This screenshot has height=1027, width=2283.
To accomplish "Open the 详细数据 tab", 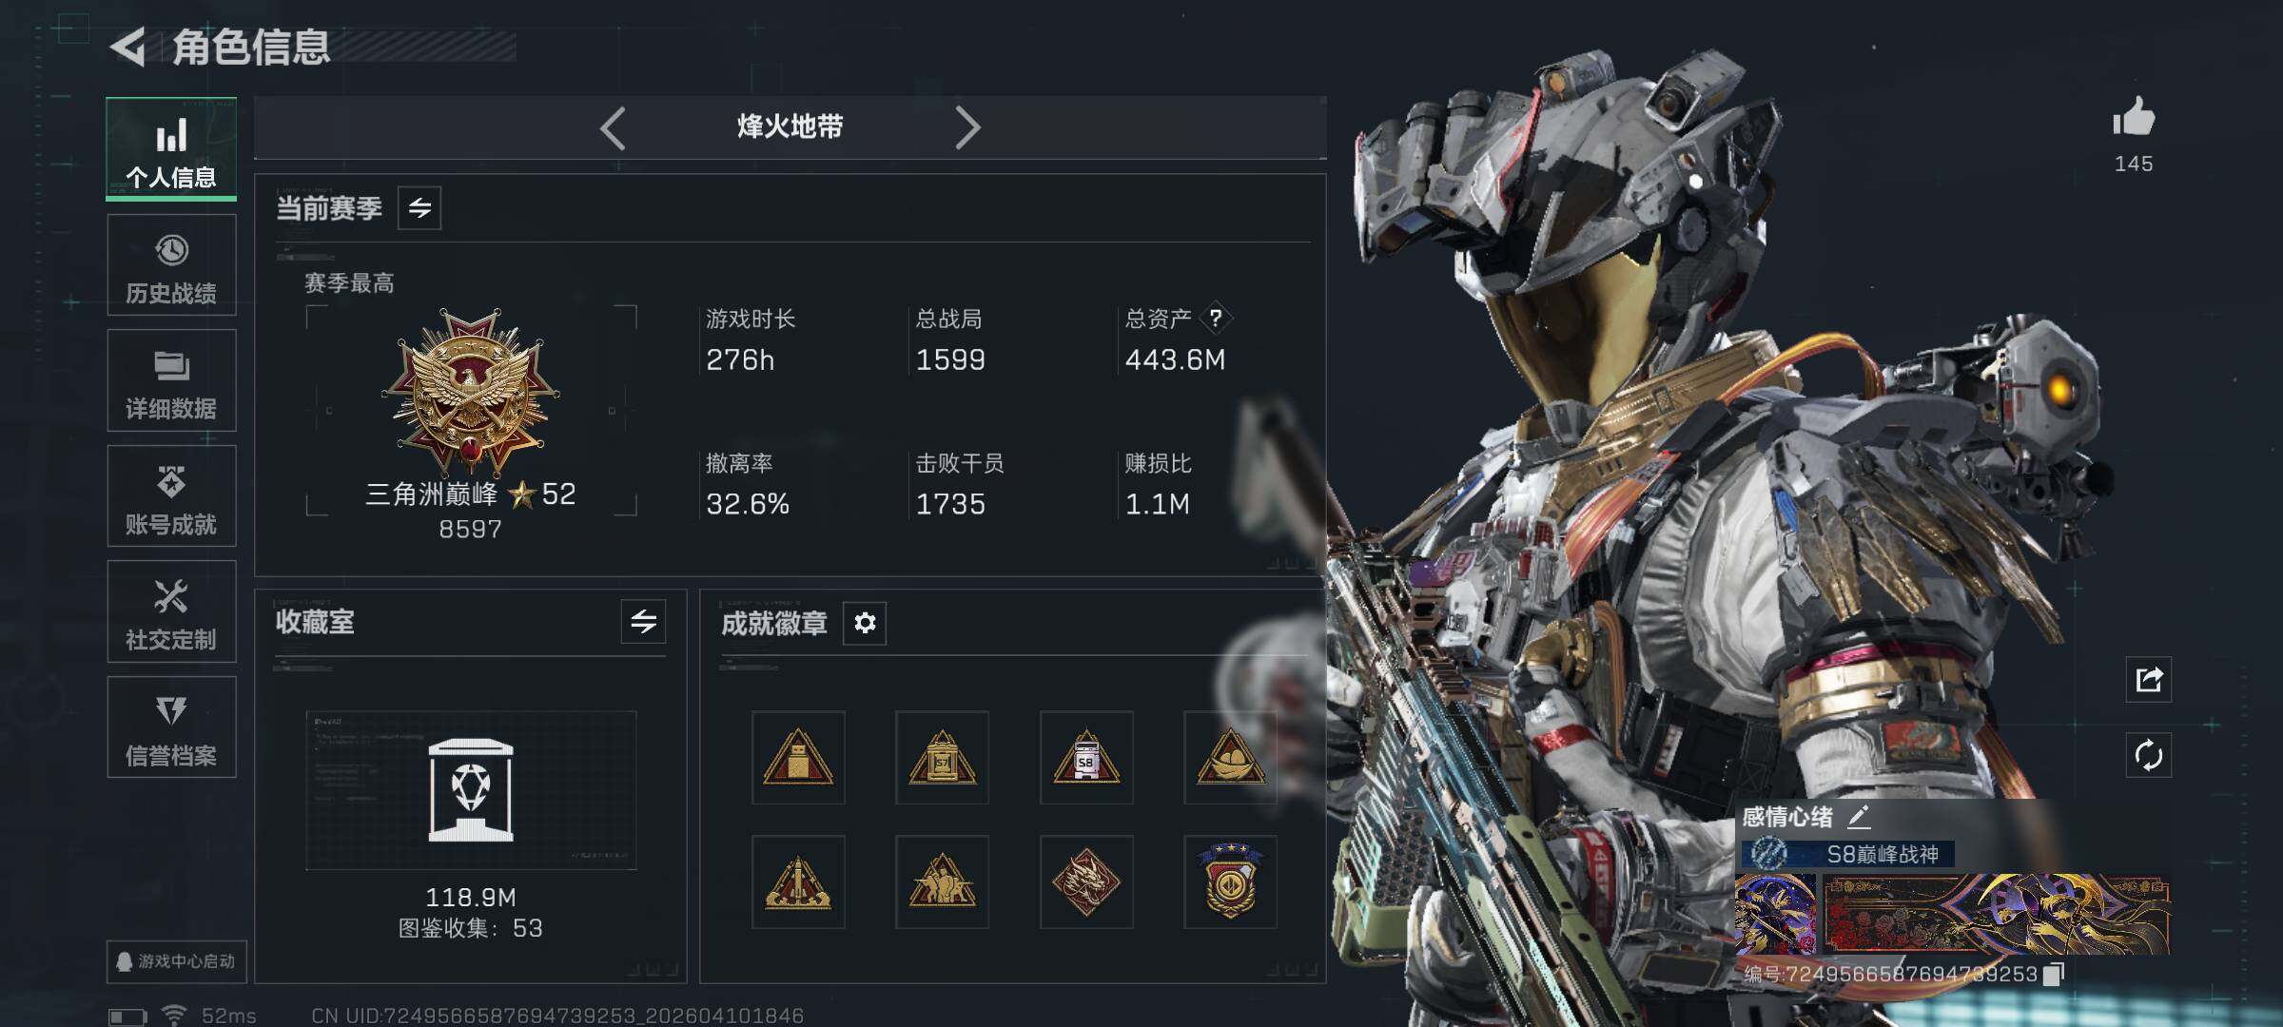I will click(x=171, y=380).
